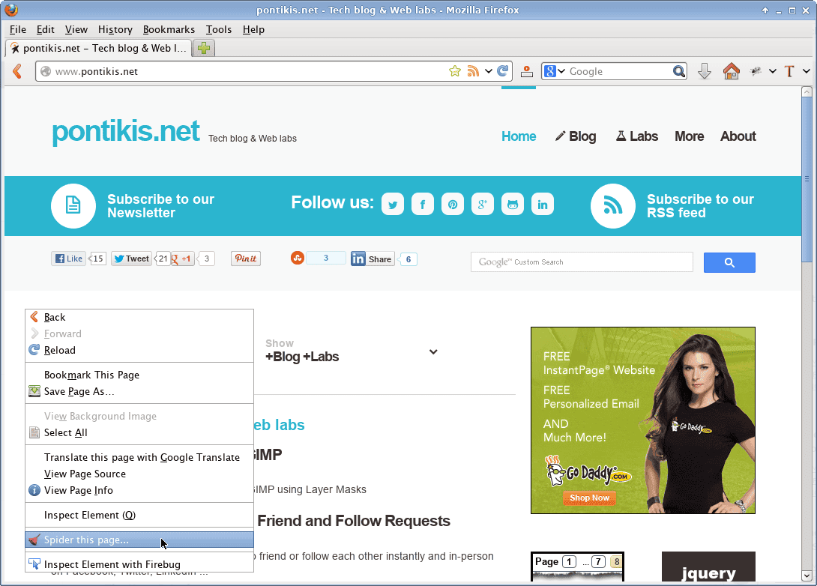Click the LinkedIn Share button
This screenshot has width=817, height=586.
click(x=373, y=259)
